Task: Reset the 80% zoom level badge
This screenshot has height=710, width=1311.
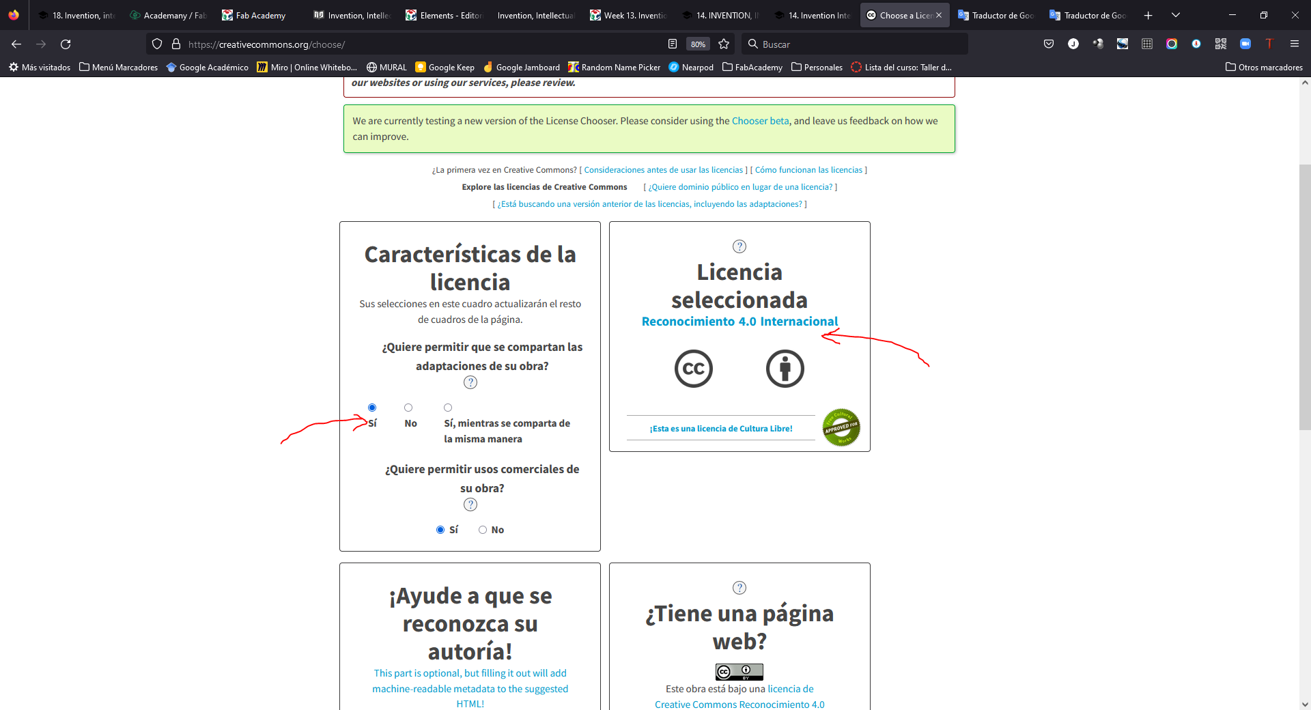Action: [698, 44]
